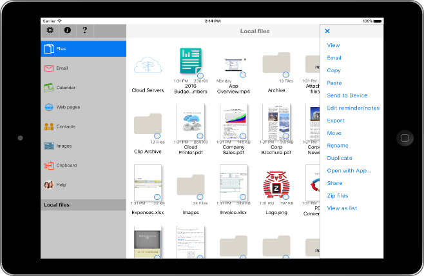Open the 2016 Budget spreadsheet icon
This screenshot has height=276, width=424.
click(191, 61)
